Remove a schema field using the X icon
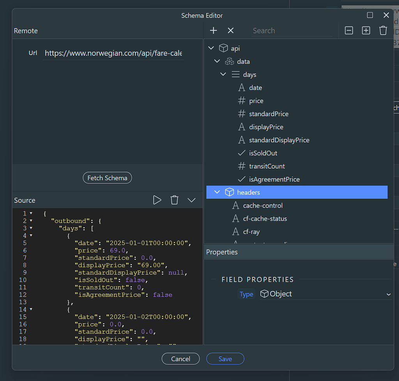Screen dimensions: 399x381 point(231,30)
